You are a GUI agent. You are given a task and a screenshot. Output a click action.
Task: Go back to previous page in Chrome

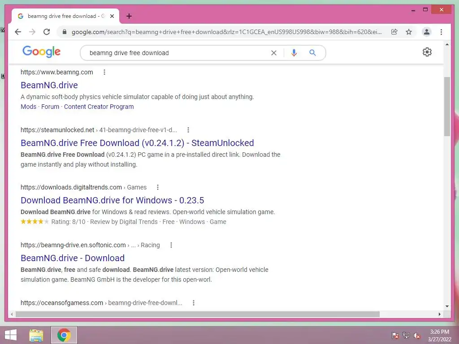18,32
